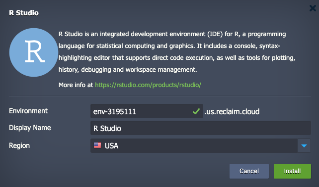Screen dimensions: 319x187
Task: Focus the Display Name field
Action: click(x=200, y=128)
